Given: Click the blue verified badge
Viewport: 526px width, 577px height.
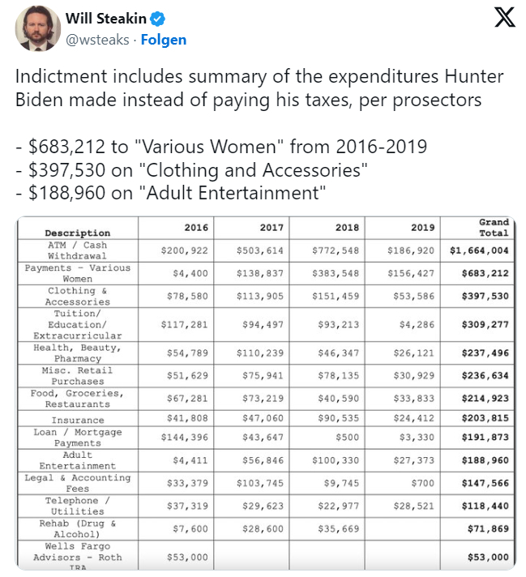Looking at the screenshot, I should 158,19.
